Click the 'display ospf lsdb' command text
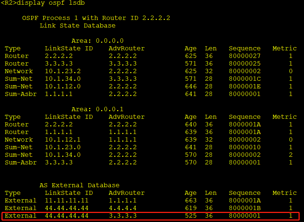Image resolution: width=304 pixels, height=222 pixels. coord(51,3)
